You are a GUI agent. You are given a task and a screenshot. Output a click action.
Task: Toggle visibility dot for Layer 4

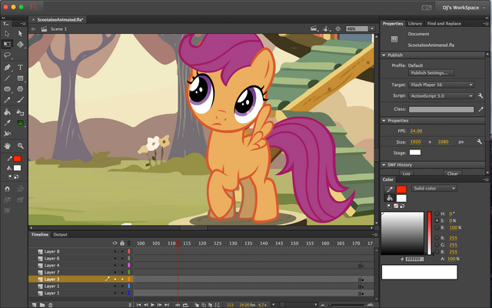point(115,265)
